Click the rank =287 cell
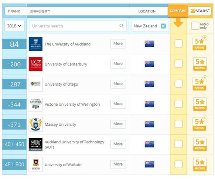Viewport: 215px width, 179px height. coord(14,84)
